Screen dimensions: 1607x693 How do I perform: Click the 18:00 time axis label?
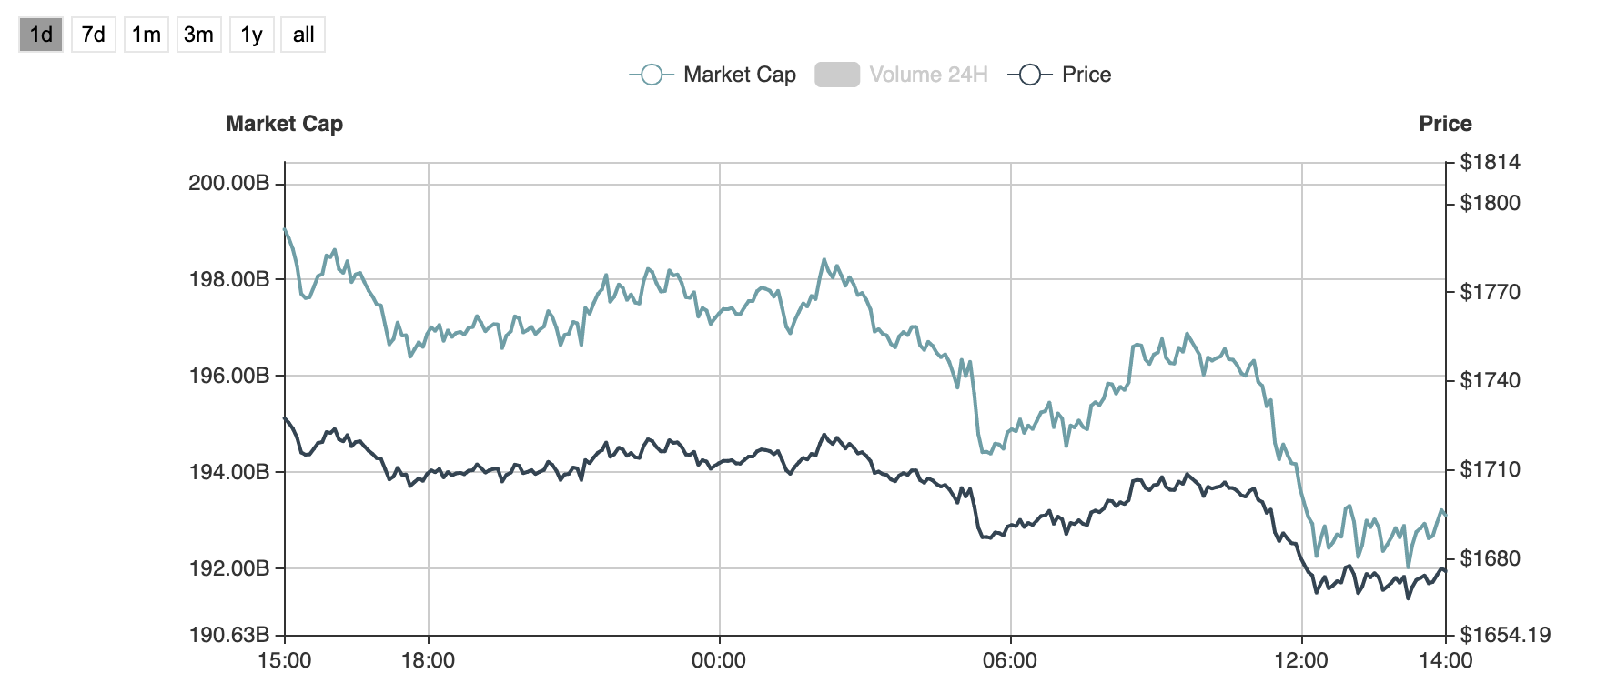click(428, 660)
